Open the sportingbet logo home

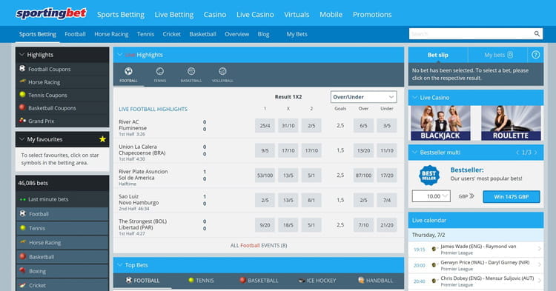coord(51,13)
